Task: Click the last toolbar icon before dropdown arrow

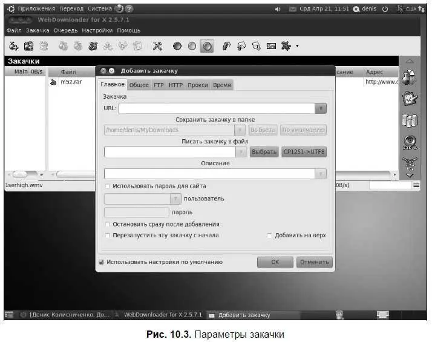Action: [286, 46]
